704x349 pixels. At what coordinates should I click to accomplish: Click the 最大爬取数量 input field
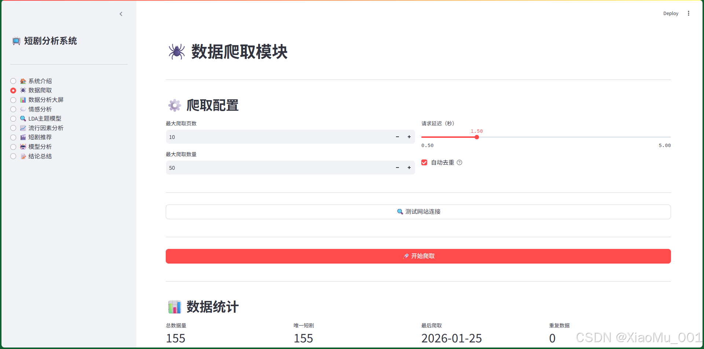[279, 168]
